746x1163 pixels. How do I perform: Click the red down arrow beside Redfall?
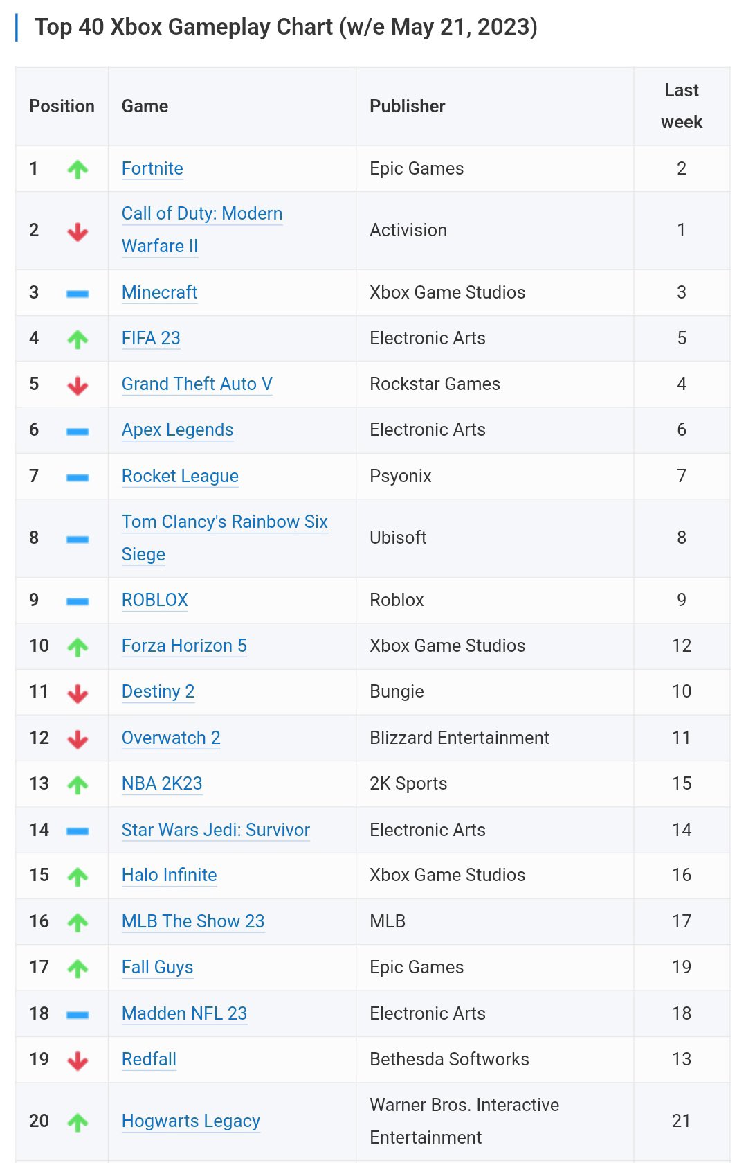pyautogui.click(x=78, y=1060)
